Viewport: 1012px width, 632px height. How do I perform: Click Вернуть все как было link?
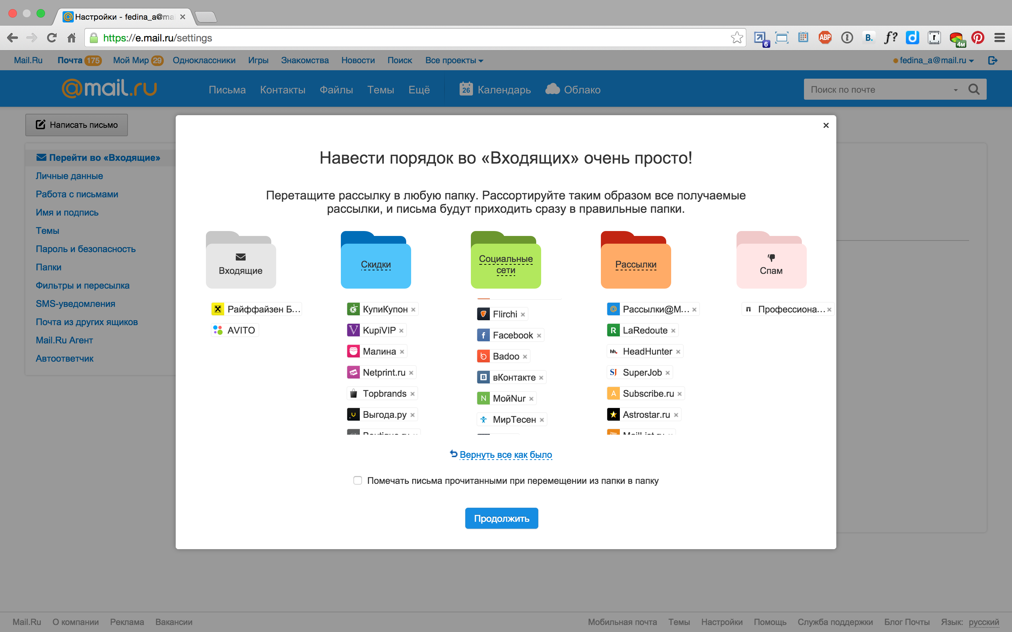pos(506,454)
